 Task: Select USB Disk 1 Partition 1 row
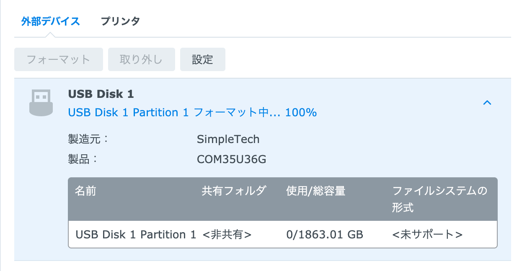283,235
